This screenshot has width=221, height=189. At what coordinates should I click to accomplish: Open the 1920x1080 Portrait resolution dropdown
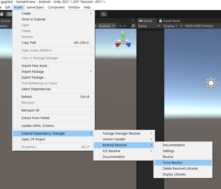pyautogui.click(x=202, y=26)
